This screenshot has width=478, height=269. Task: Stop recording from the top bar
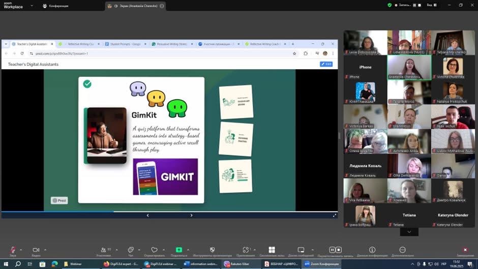tap(420, 5)
